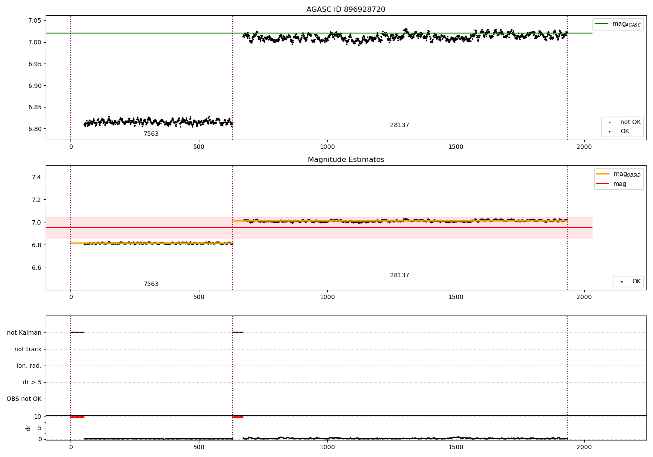Click the '28137' obsid label in top plot
Screen dimensions: 653x457
point(399,125)
